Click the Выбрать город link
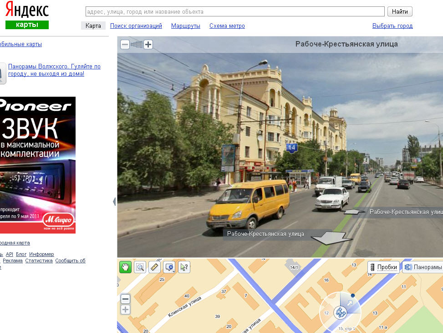Image resolution: width=443 pixels, height=333 pixels. point(392,26)
